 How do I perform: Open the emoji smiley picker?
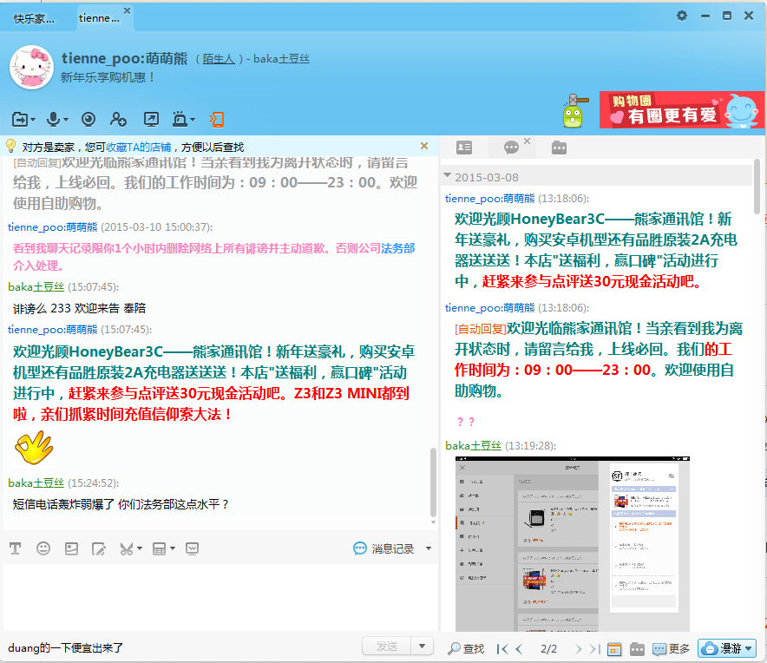pos(43,548)
